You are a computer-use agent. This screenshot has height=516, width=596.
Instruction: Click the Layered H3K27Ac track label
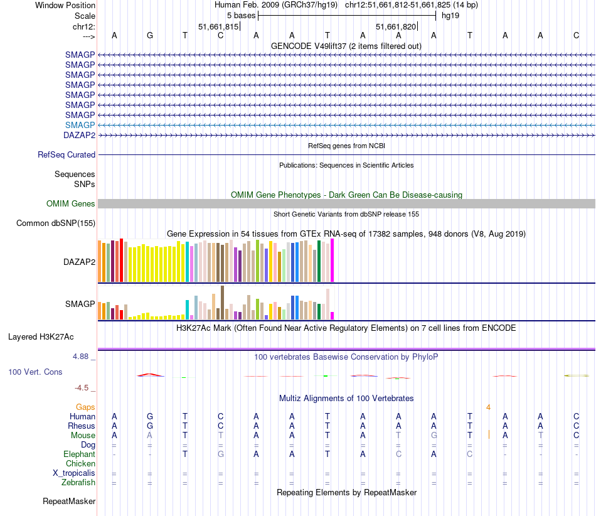click(41, 337)
